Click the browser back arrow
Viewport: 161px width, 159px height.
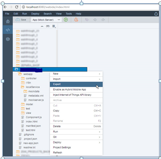pyautogui.click(x=5, y=7)
